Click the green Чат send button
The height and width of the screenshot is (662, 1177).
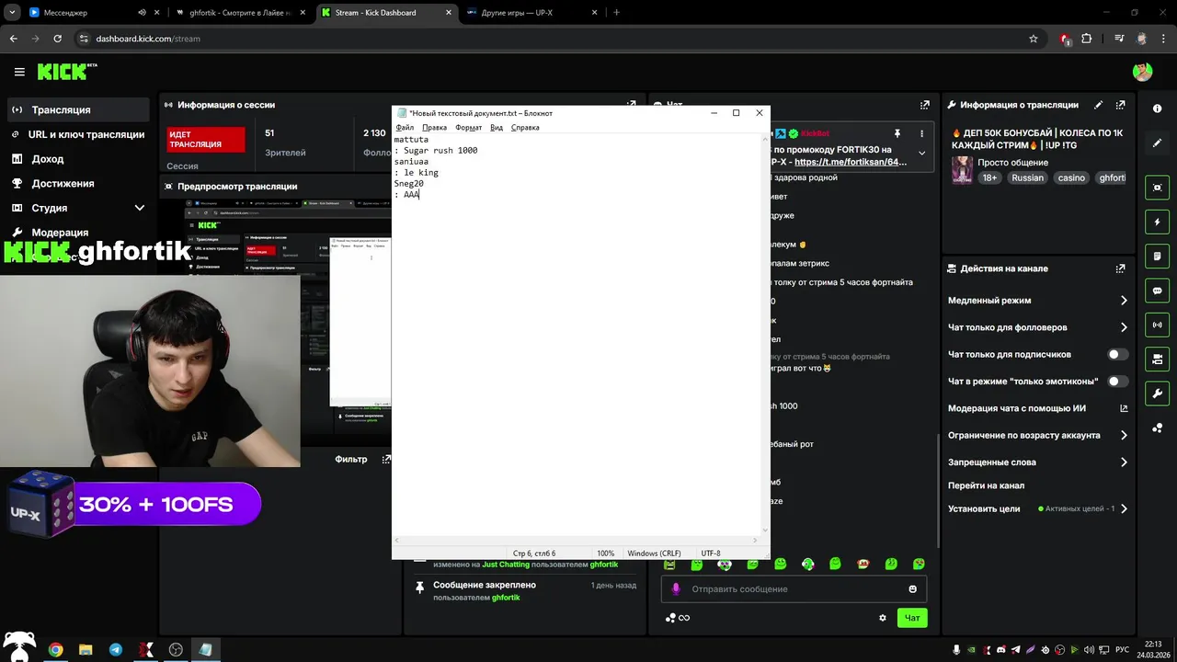(912, 618)
